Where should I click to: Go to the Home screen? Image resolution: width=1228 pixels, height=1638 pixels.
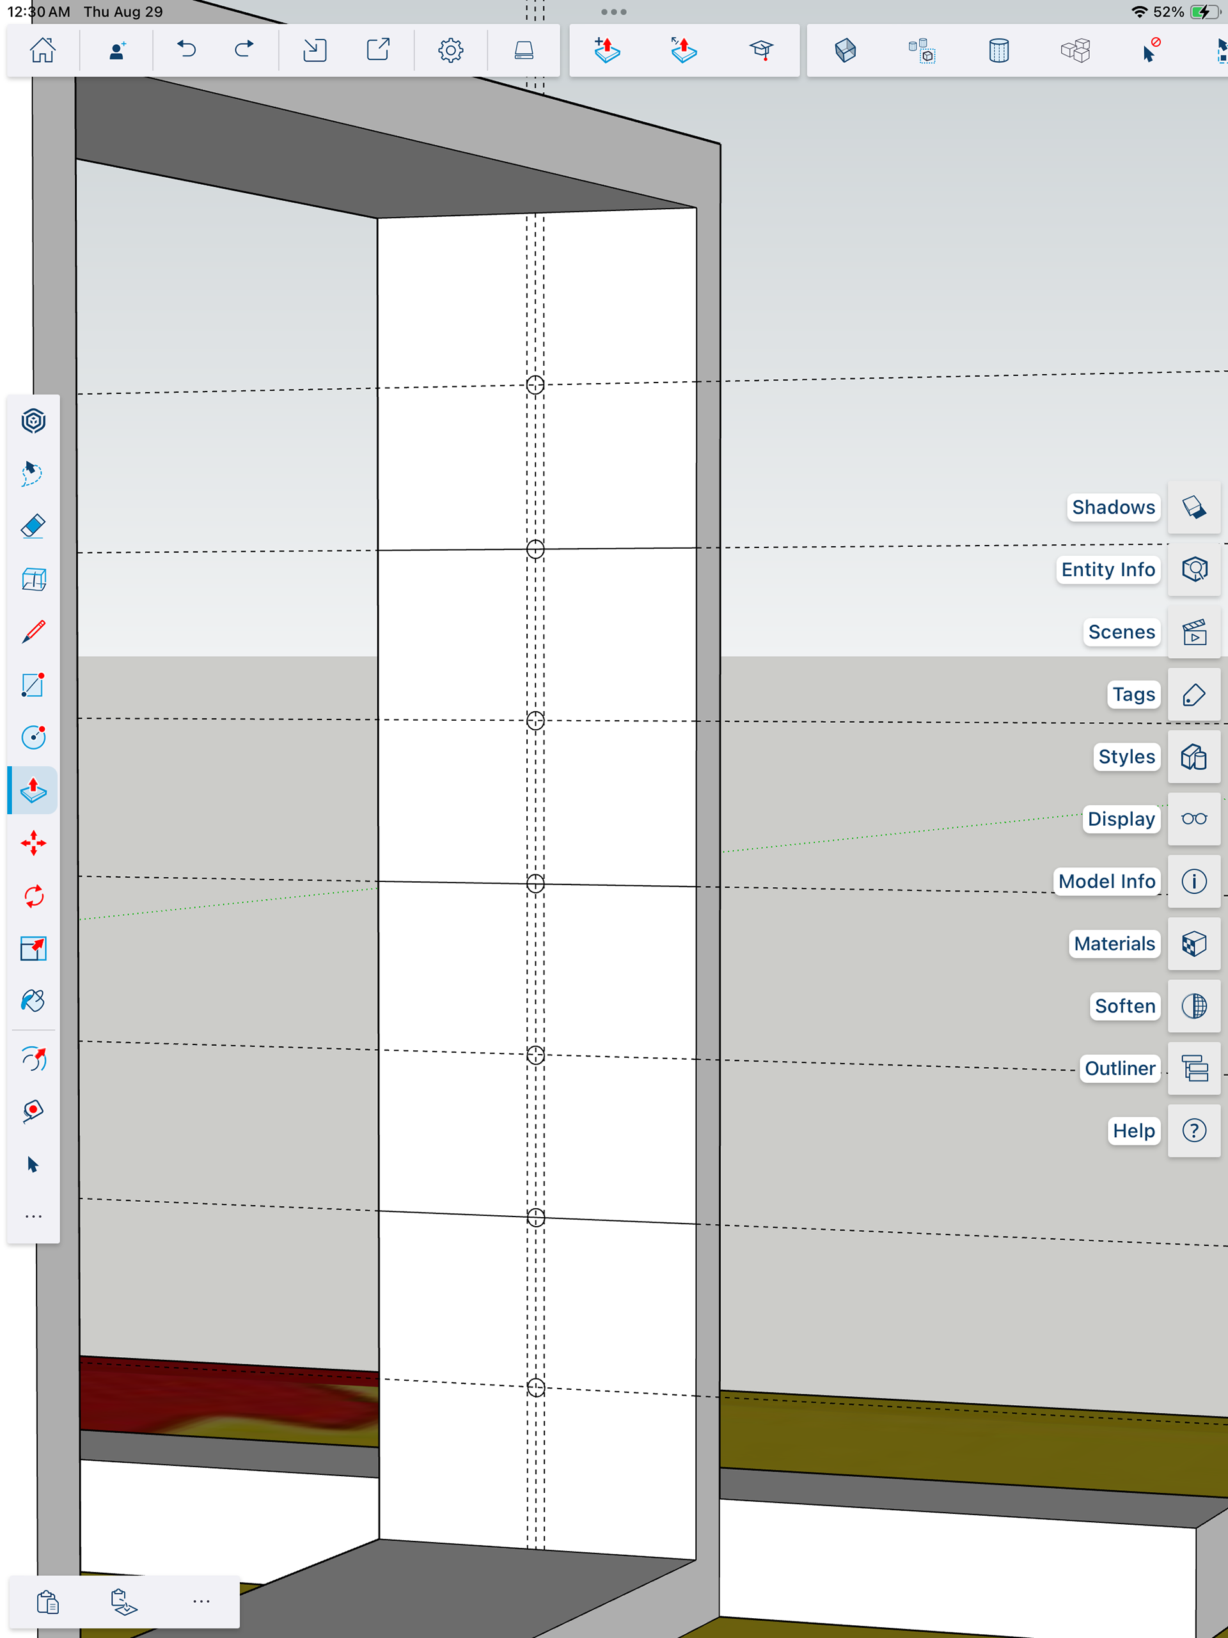tap(42, 51)
